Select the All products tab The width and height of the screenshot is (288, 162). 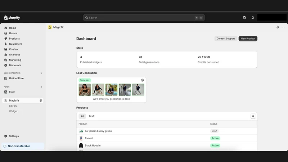point(82,116)
